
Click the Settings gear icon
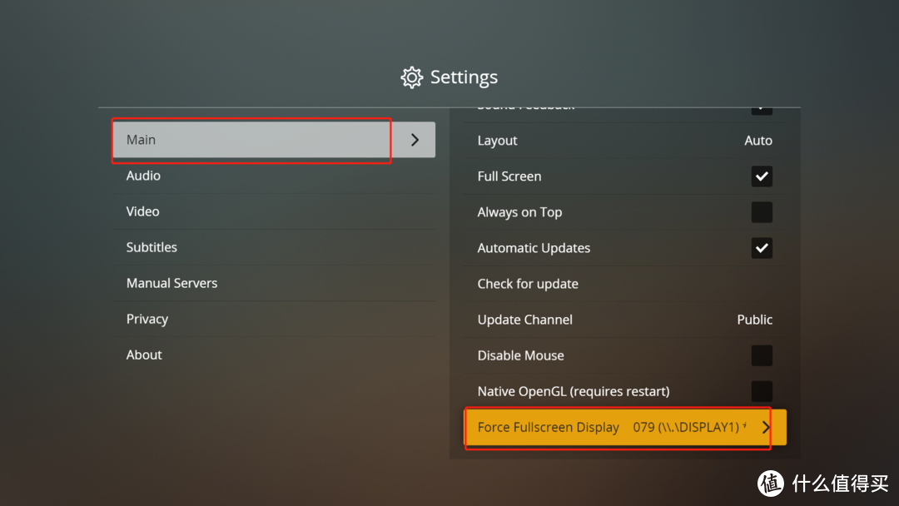pyautogui.click(x=411, y=77)
